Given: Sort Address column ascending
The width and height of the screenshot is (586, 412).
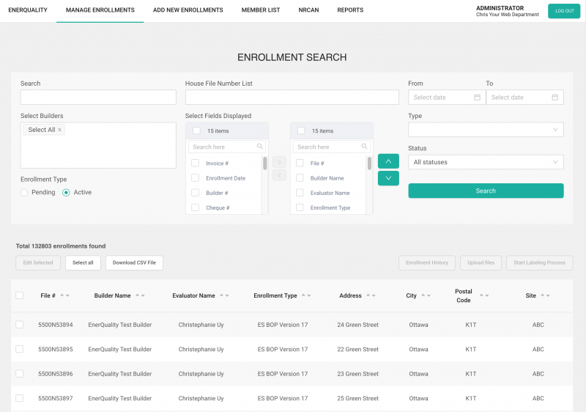Looking at the screenshot, I should [368, 295].
